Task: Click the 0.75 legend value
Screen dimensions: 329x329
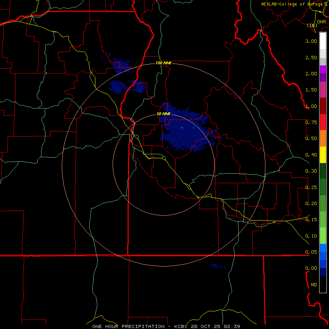Action: click(311, 122)
